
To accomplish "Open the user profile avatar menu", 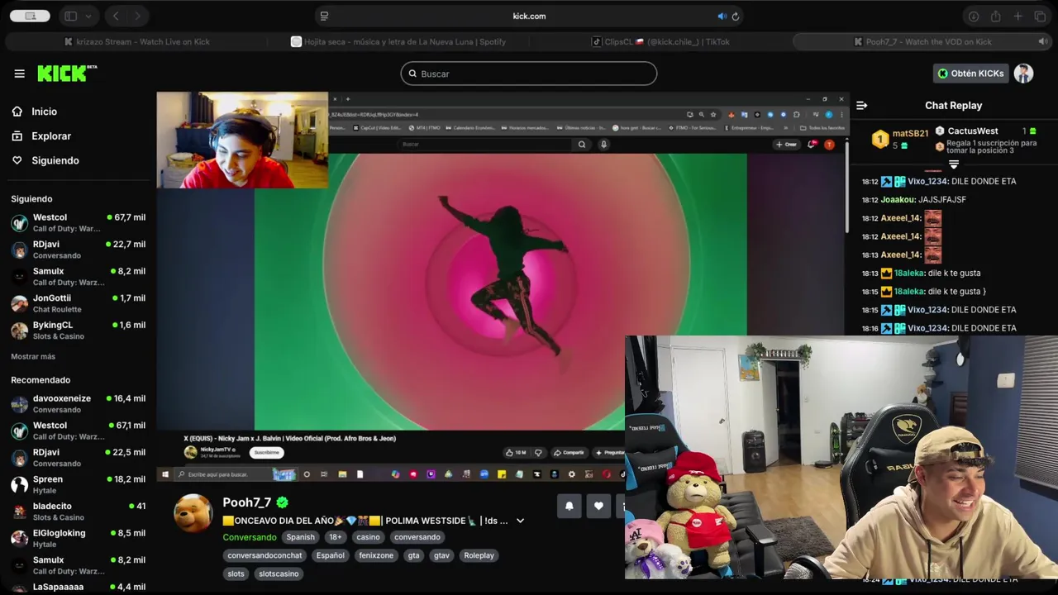I will (1023, 74).
